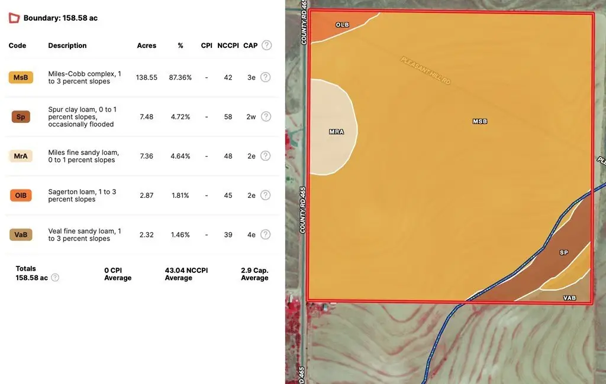The height and width of the screenshot is (384, 606).
Task: Open help icon in VaB row
Action: click(x=266, y=235)
